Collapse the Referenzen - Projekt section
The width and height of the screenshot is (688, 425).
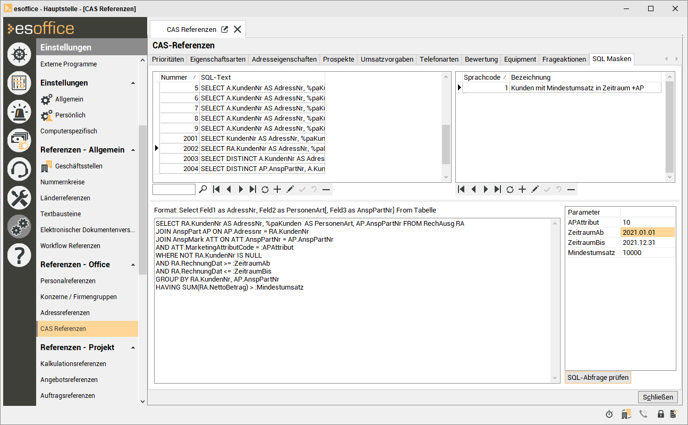tap(133, 348)
